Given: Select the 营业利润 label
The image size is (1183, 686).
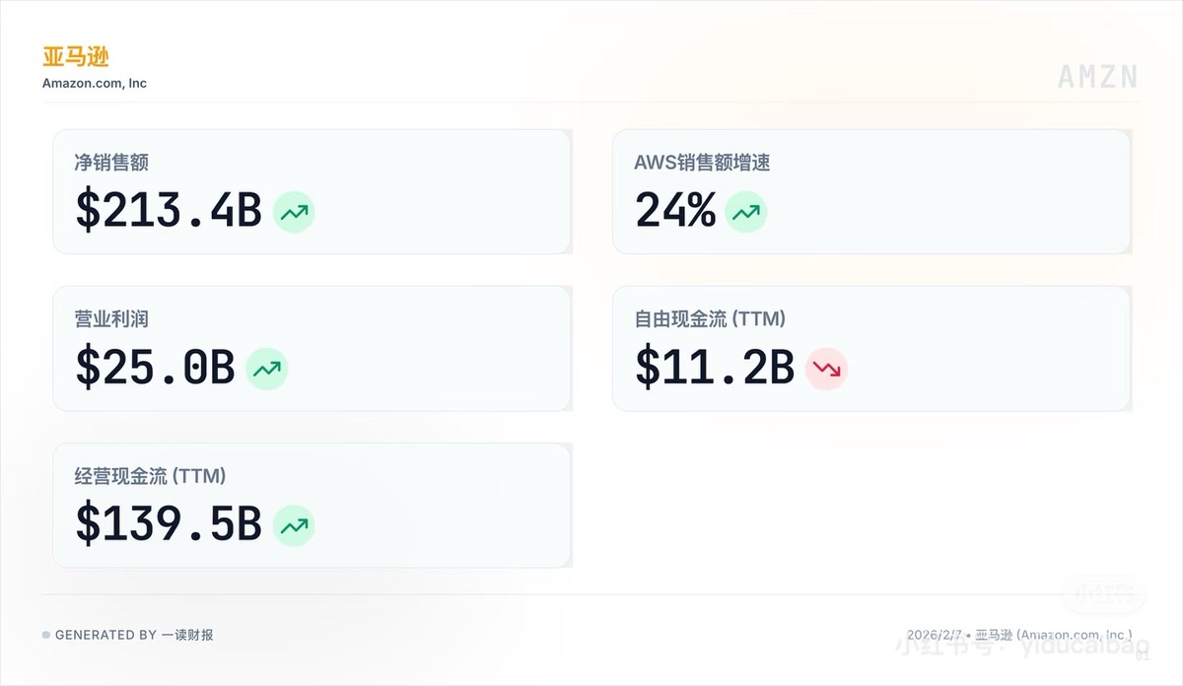Looking at the screenshot, I should 111,319.
